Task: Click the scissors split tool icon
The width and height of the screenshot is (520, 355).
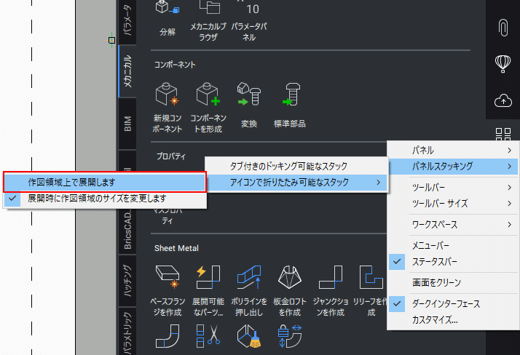Action: (x=208, y=336)
